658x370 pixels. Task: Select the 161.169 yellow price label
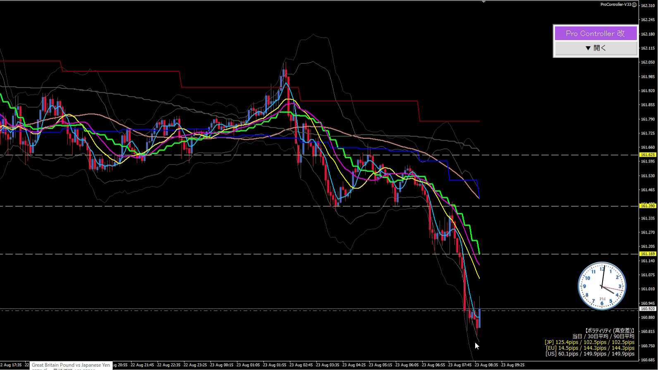pyautogui.click(x=648, y=254)
